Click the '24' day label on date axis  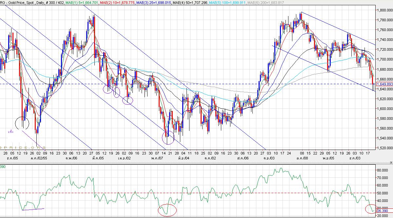tap(289, 153)
